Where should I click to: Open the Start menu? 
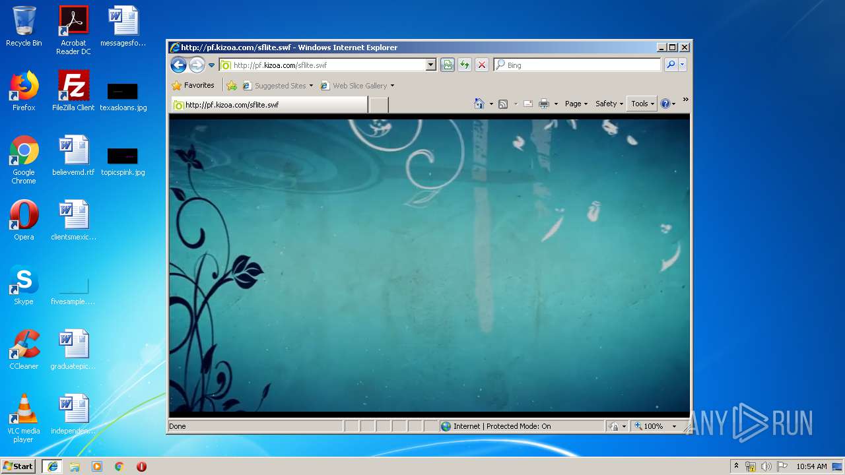(x=18, y=466)
